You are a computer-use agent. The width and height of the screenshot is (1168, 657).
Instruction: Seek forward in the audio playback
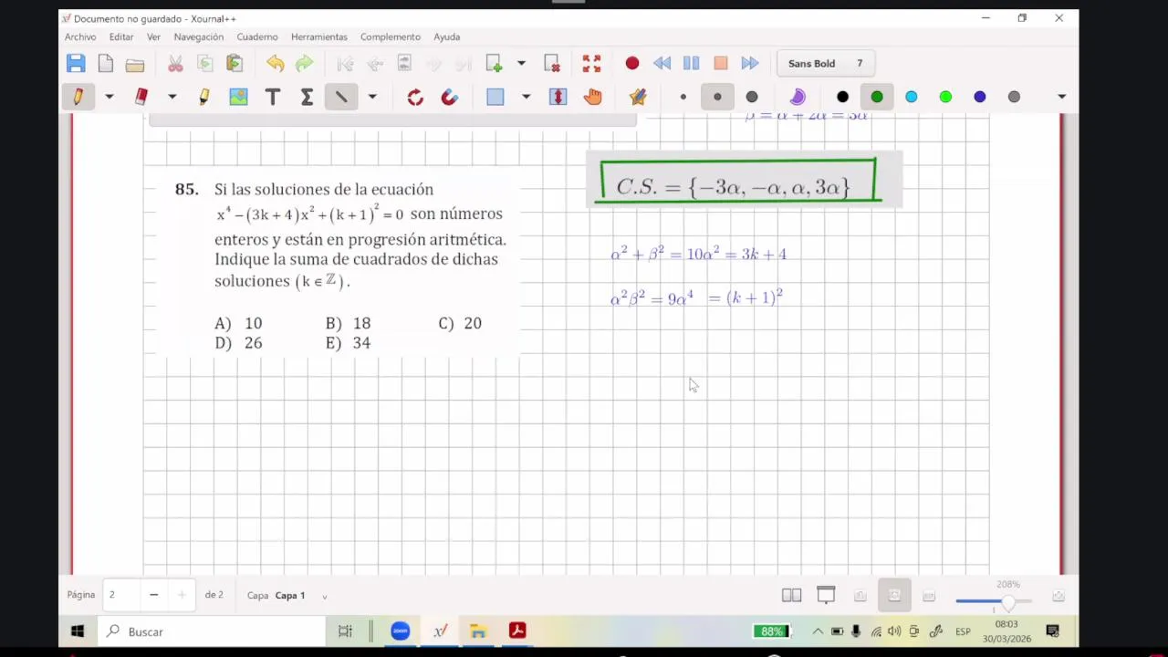750,63
